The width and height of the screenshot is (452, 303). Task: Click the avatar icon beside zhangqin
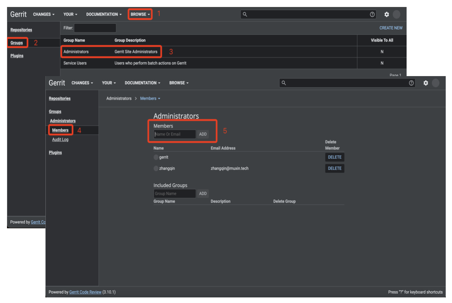(x=156, y=168)
